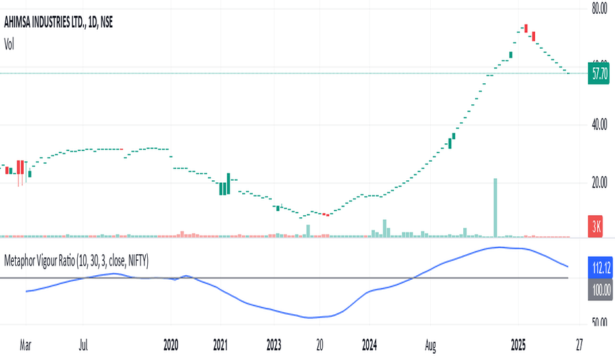
Task: Click the 2024 label on time axis
Action: pos(370,345)
